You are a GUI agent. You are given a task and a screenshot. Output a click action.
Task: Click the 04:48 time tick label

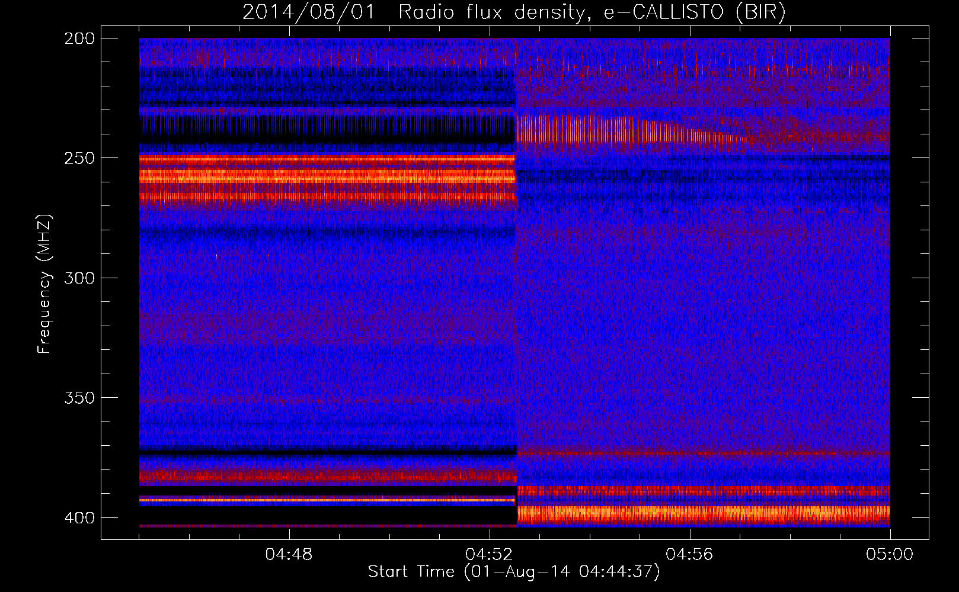pyautogui.click(x=289, y=555)
